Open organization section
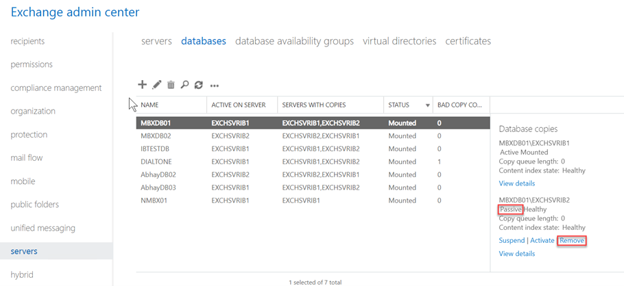The image size is (624, 286). (33, 112)
